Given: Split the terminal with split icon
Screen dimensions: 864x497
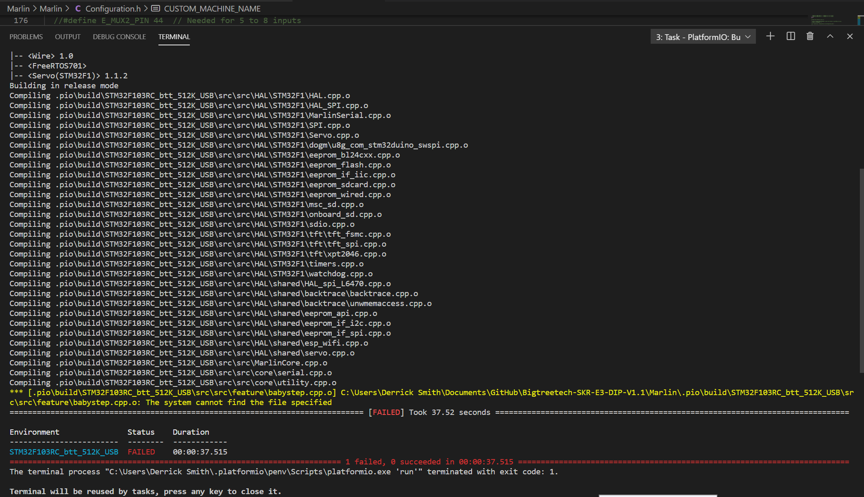Looking at the screenshot, I should (791, 37).
